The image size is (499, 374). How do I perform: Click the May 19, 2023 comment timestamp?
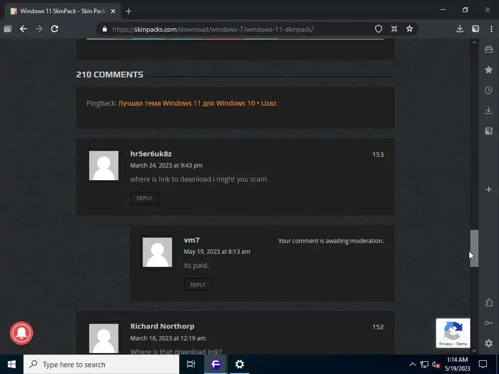pos(217,252)
